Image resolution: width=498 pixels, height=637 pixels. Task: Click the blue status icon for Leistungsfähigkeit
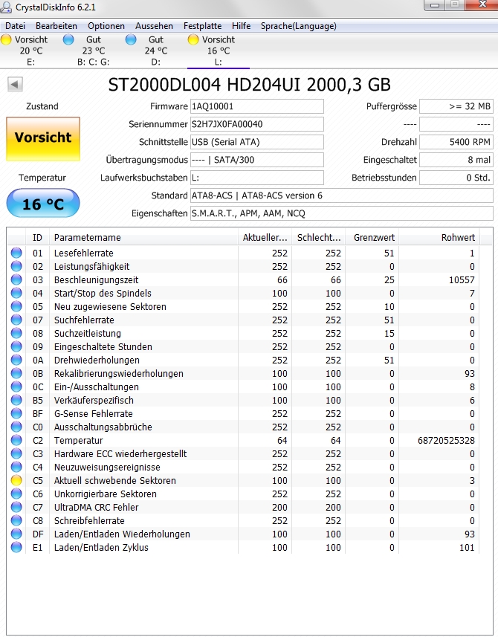pos(16,267)
